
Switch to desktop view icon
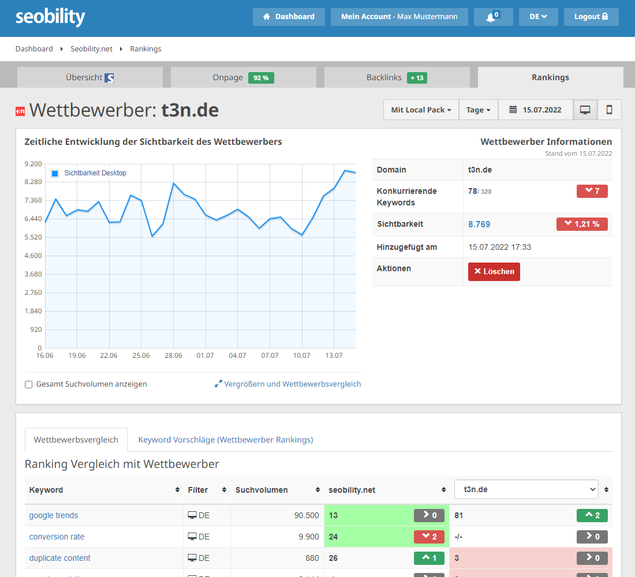pyautogui.click(x=585, y=110)
